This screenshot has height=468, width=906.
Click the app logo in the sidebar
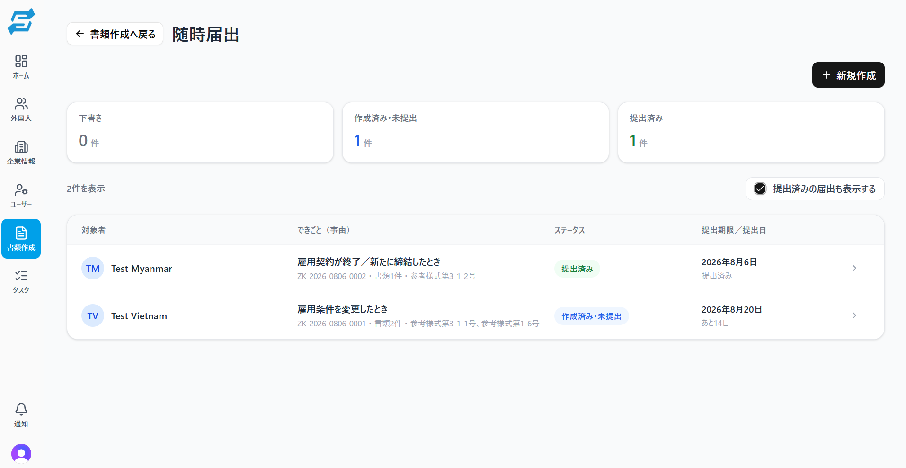point(21,21)
